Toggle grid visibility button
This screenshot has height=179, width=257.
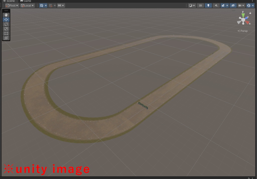pos(42,6)
